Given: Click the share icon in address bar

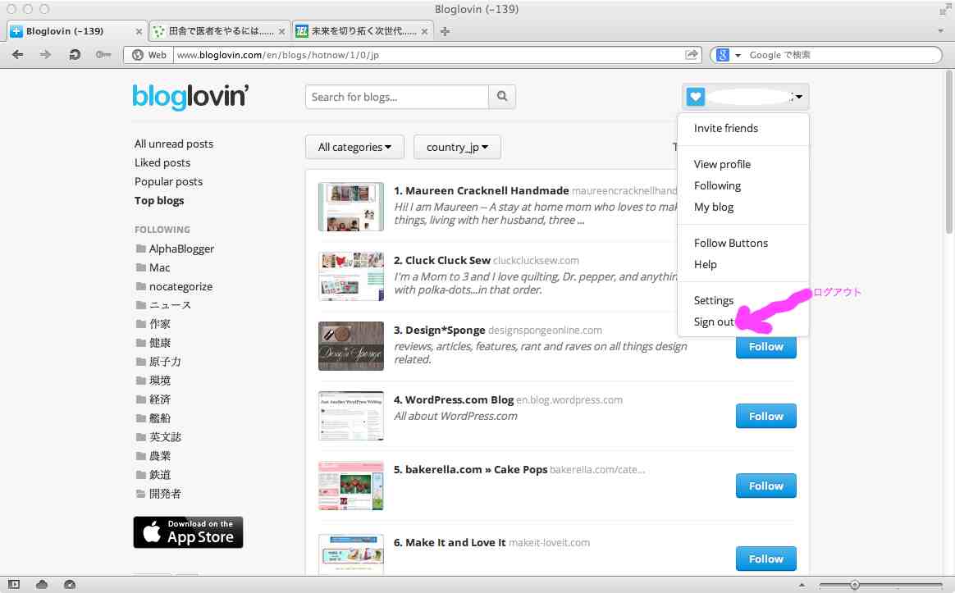Looking at the screenshot, I should pyautogui.click(x=692, y=55).
